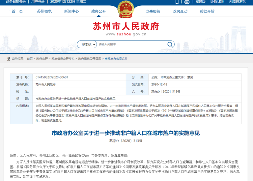Open the 苏州概览 menu
Screen dimensions: 253x181
click(x=44, y=11)
